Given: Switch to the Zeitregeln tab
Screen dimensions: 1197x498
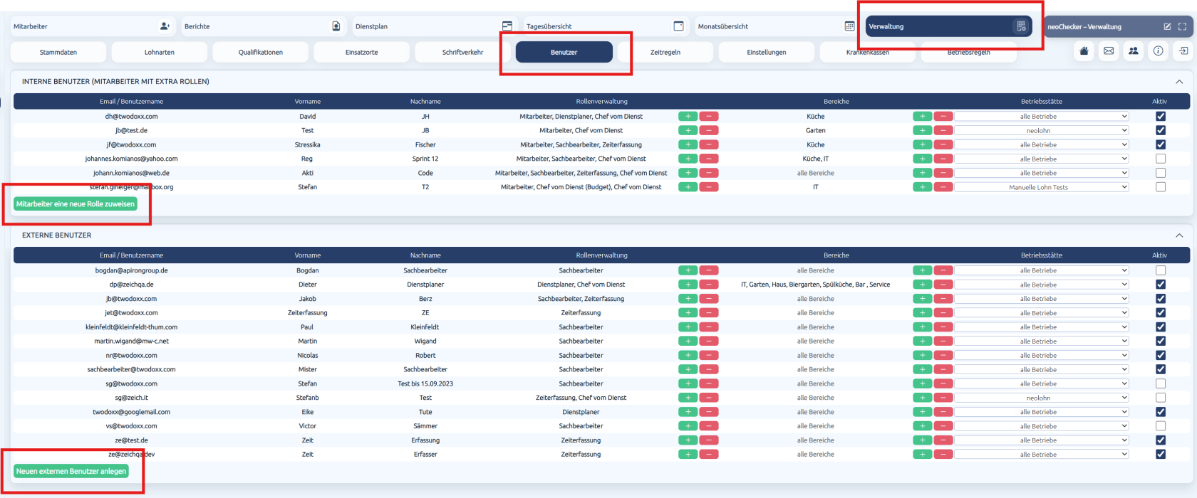Looking at the screenshot, I should 665,52.
